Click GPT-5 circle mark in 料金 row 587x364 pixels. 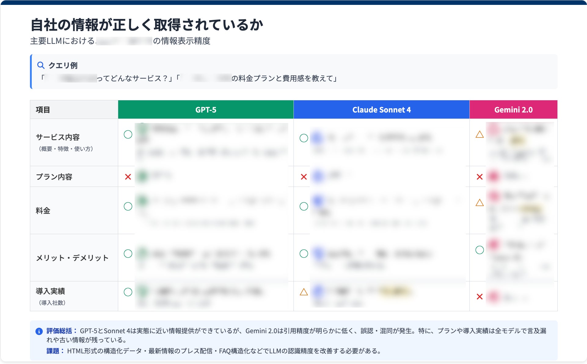[128, 206]
